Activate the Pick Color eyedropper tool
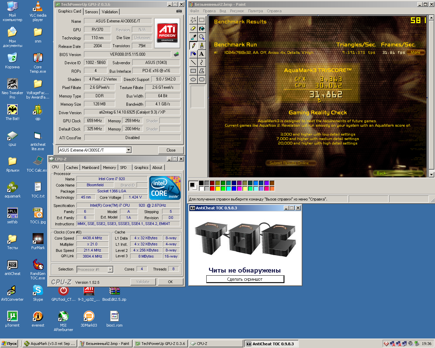435x348 pixels. (x=193, y=37)
